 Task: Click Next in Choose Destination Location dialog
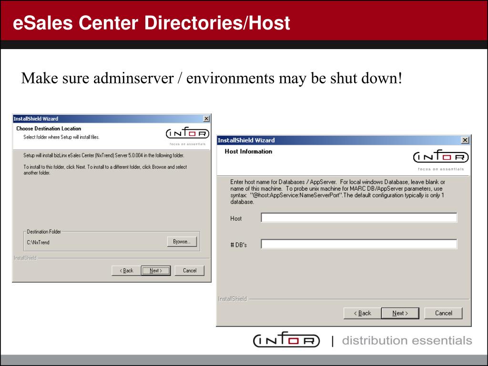[x=156, y=271]
